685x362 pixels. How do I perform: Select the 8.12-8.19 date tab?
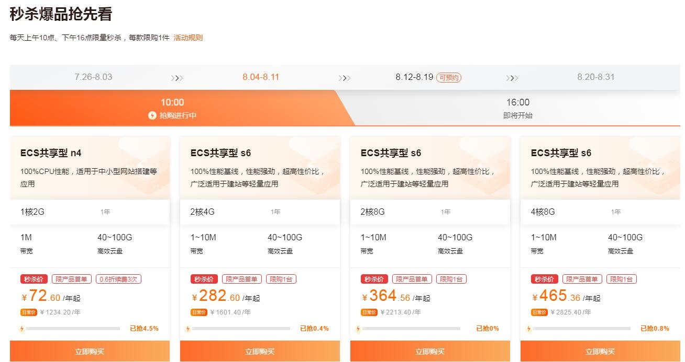click(414, 77)
